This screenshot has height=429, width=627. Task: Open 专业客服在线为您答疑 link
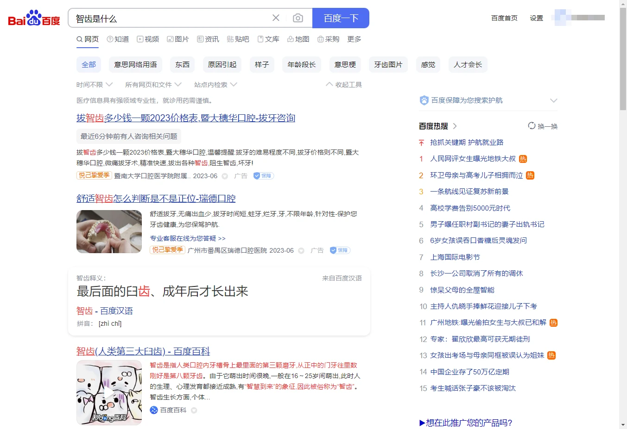[188, 238]
